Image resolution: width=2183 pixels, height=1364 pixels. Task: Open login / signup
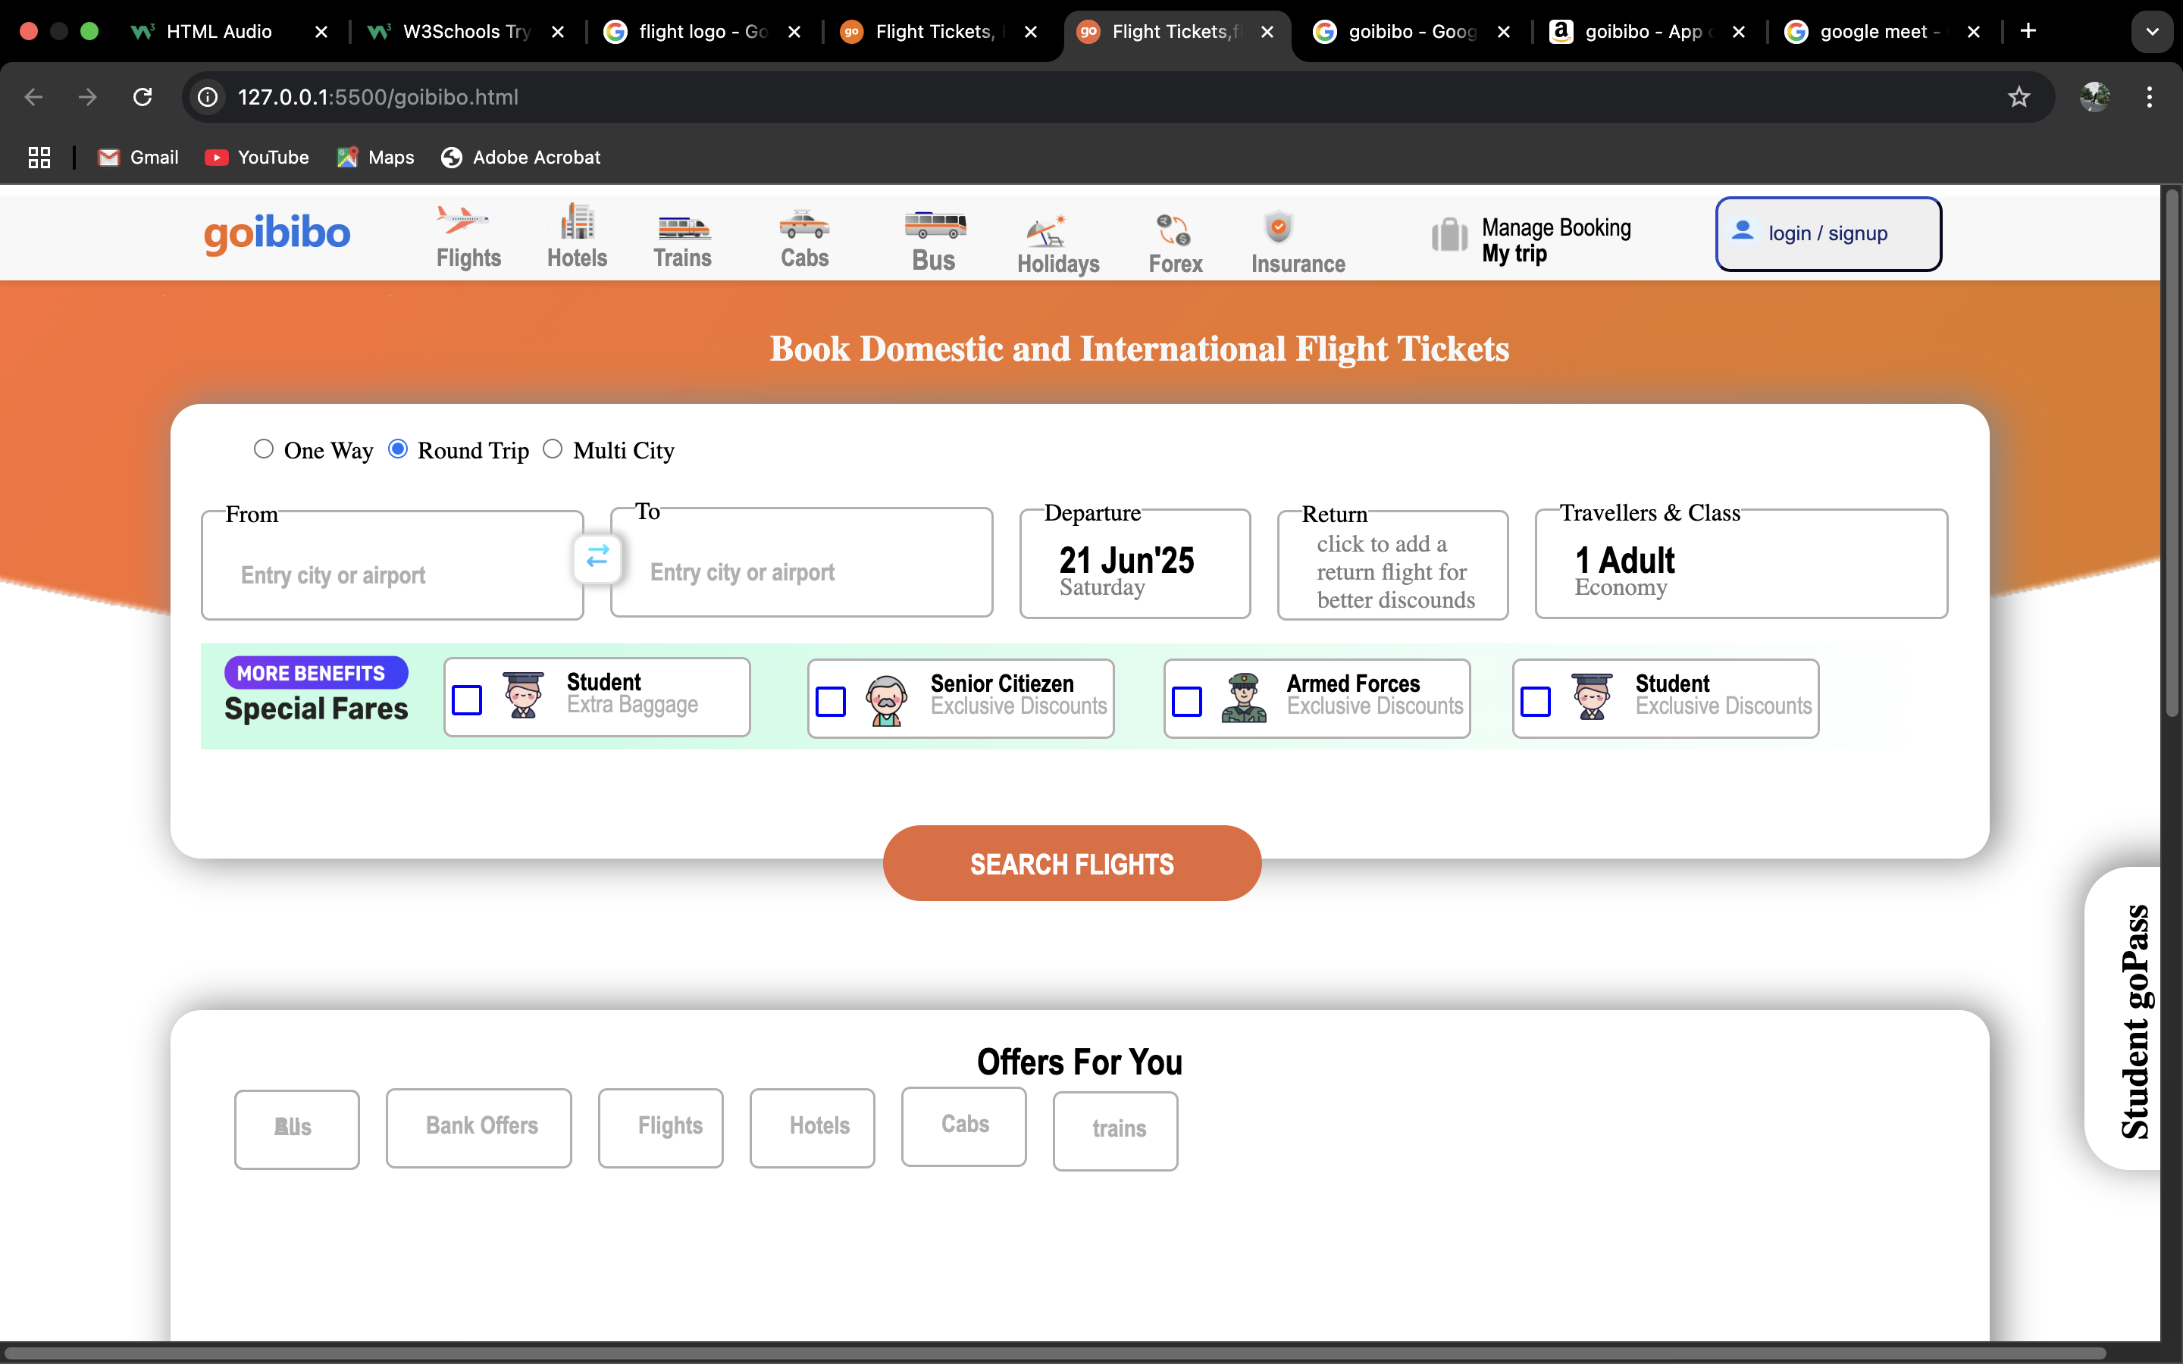tap(1828, 233)
